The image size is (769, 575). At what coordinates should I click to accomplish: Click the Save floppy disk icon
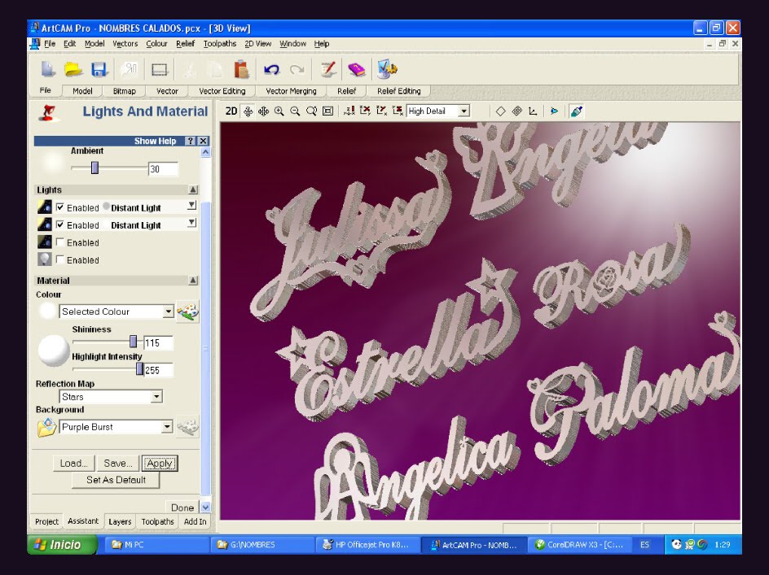[99, 69]
